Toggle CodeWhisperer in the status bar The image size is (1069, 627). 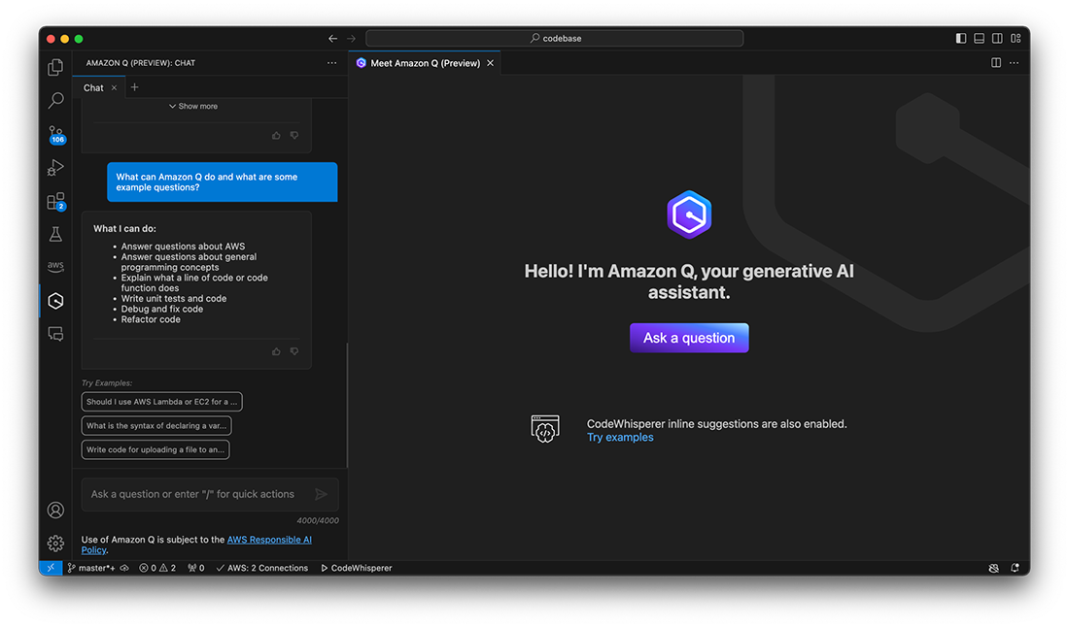[x=357, y=568]
